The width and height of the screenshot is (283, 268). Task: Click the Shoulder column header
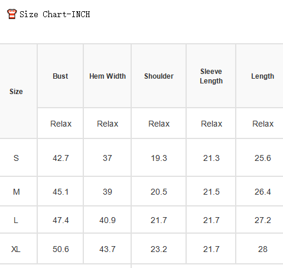pos(159,76)
